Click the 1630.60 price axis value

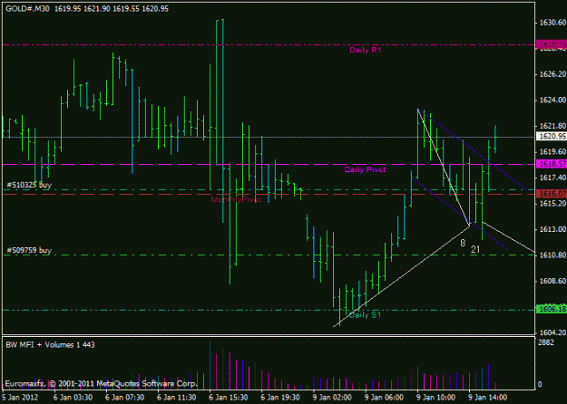[x=552, y=23]
